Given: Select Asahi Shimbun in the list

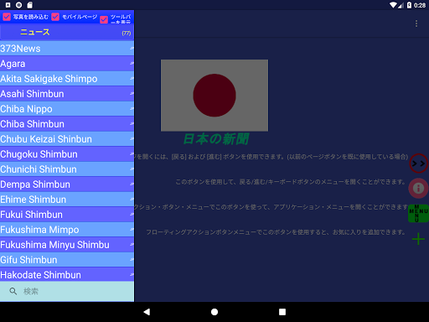Looking at the screenshot, I should (67, 94).
